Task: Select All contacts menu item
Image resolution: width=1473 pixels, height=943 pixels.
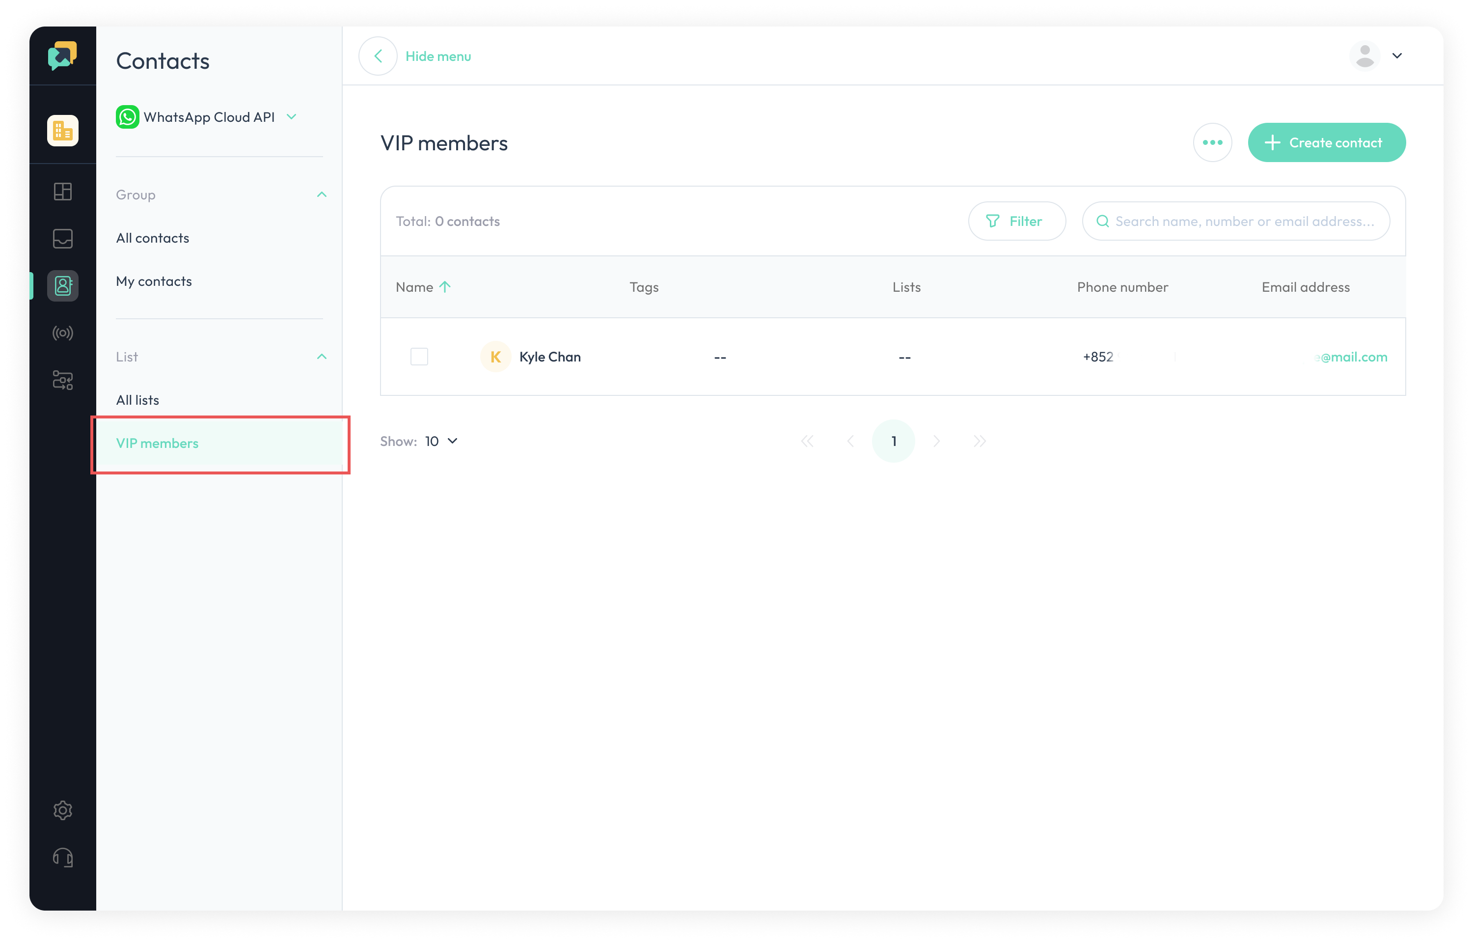Action: click(152, 237)
